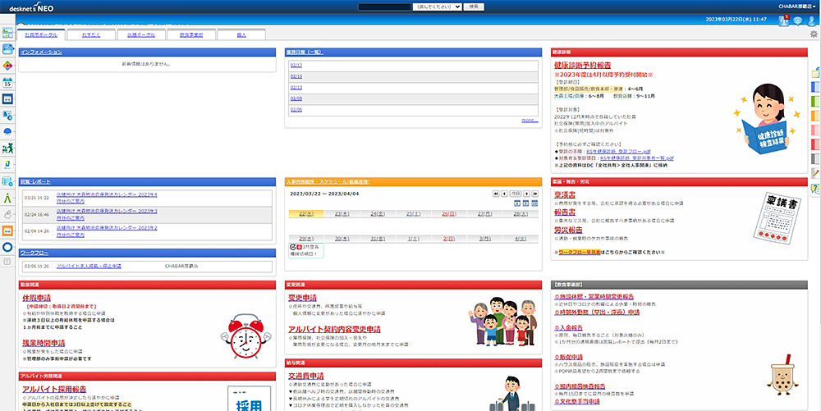This screenshot has height=411, width=821.
Task: Open 入金報告 link in 飲食事業部 panel
Action: coord(569,327)
